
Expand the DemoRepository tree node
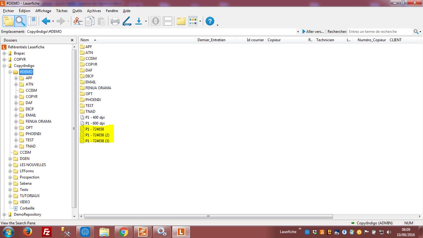click(x=4, y=214)
